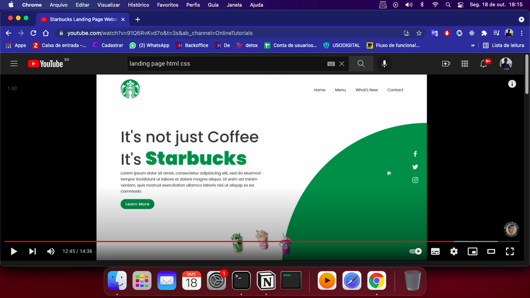Open the Caixa de entrada bookmark
530x298 pixels.
(60, 46)
